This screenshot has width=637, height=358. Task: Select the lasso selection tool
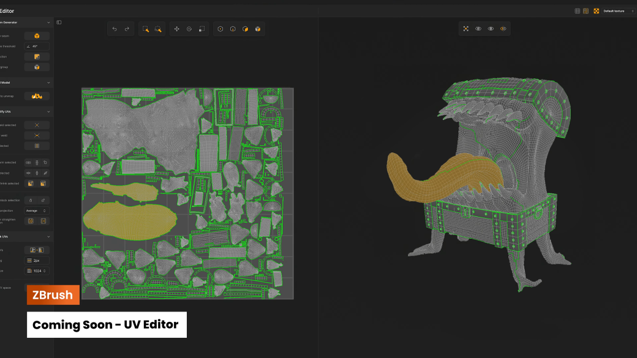pos(158,29)
